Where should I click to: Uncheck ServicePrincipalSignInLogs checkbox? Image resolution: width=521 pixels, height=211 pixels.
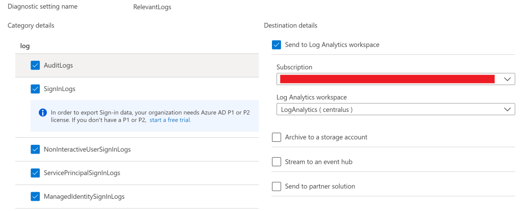pyautogui.click(x=35, y=173)
